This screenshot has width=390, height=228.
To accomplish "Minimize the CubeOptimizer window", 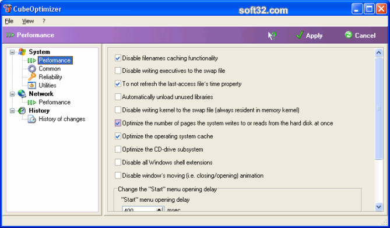I will click(x=357, y=9).
